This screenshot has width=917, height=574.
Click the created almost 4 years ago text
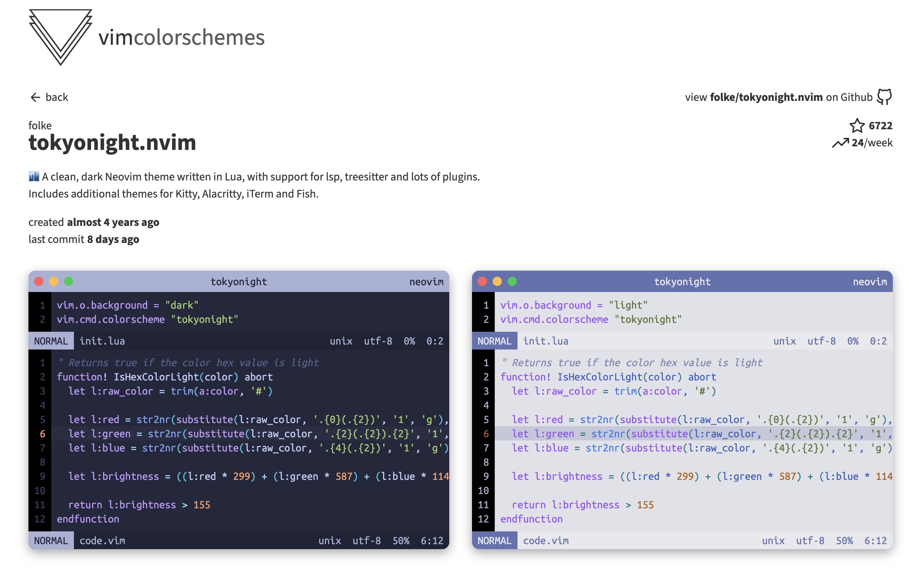[94, 222]
